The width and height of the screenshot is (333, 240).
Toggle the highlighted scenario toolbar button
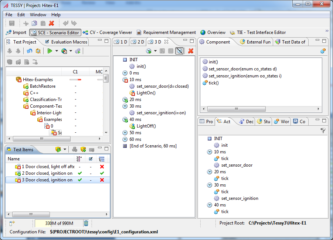[x=180, y=51]
